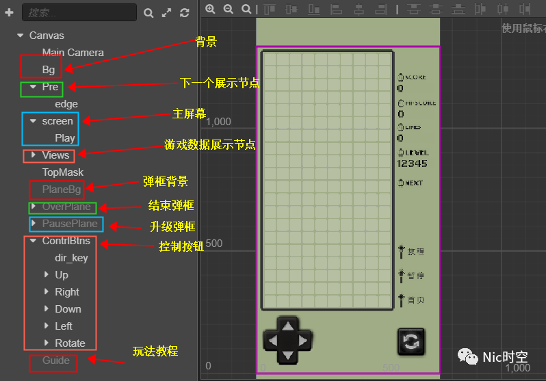Select the Bg node
This screenshot has width=546, height=381.
49,70
